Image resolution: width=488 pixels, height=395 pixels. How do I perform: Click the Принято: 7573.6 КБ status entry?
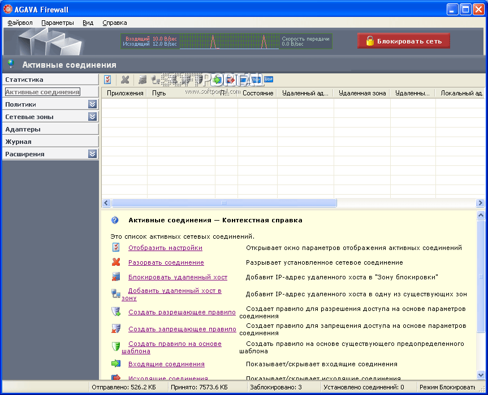[199, 387]
